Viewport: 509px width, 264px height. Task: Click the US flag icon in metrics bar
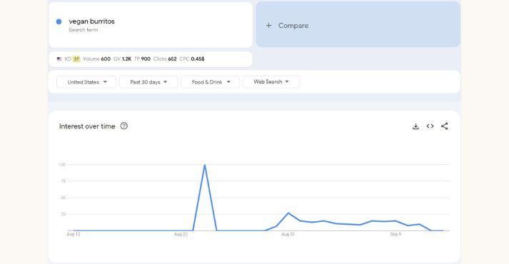59,59
